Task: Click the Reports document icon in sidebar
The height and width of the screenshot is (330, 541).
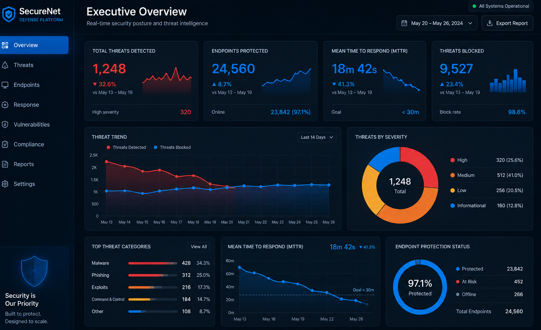Action: pyautogui.click(x=5, y=164)
